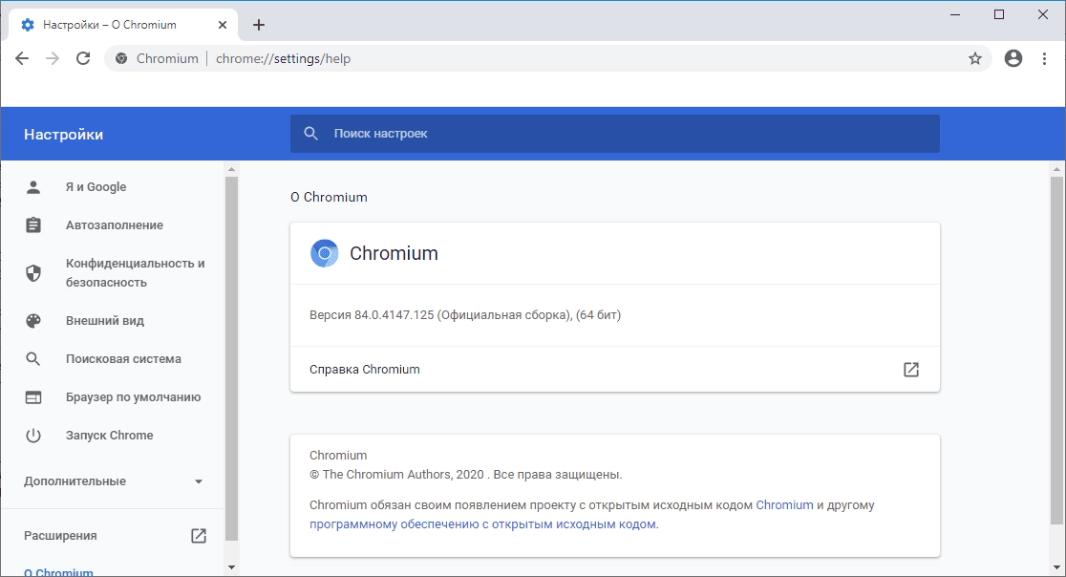Click the 'Настройки' header title
The height and width of the screenshot is (577, 1066).
point(63,134)
